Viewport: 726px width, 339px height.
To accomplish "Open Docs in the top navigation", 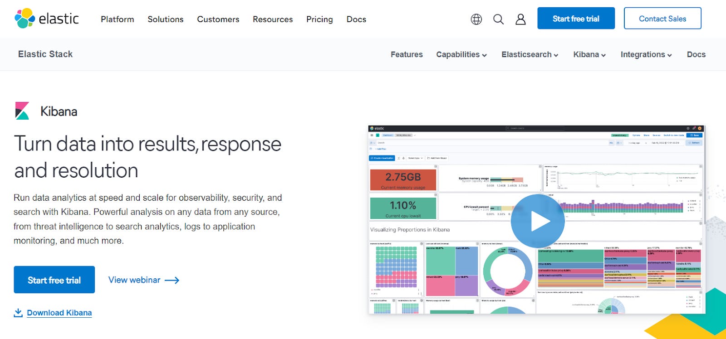I will point(356,19).
